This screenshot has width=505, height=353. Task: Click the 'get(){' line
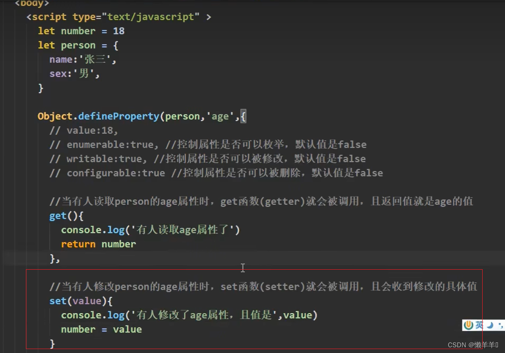point(66,216)
